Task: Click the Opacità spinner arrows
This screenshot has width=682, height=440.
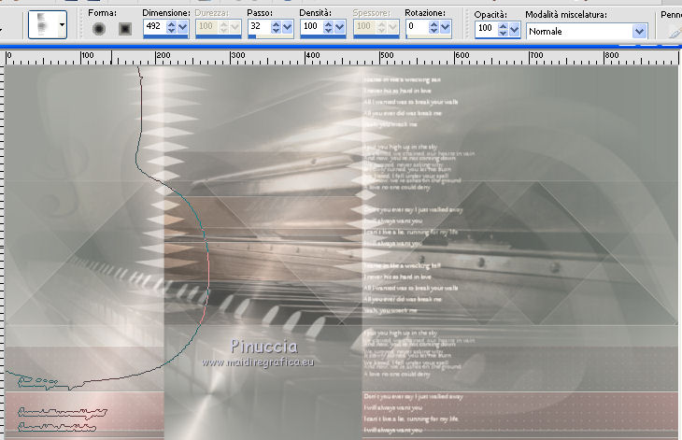Action: (x=504, y=29)
